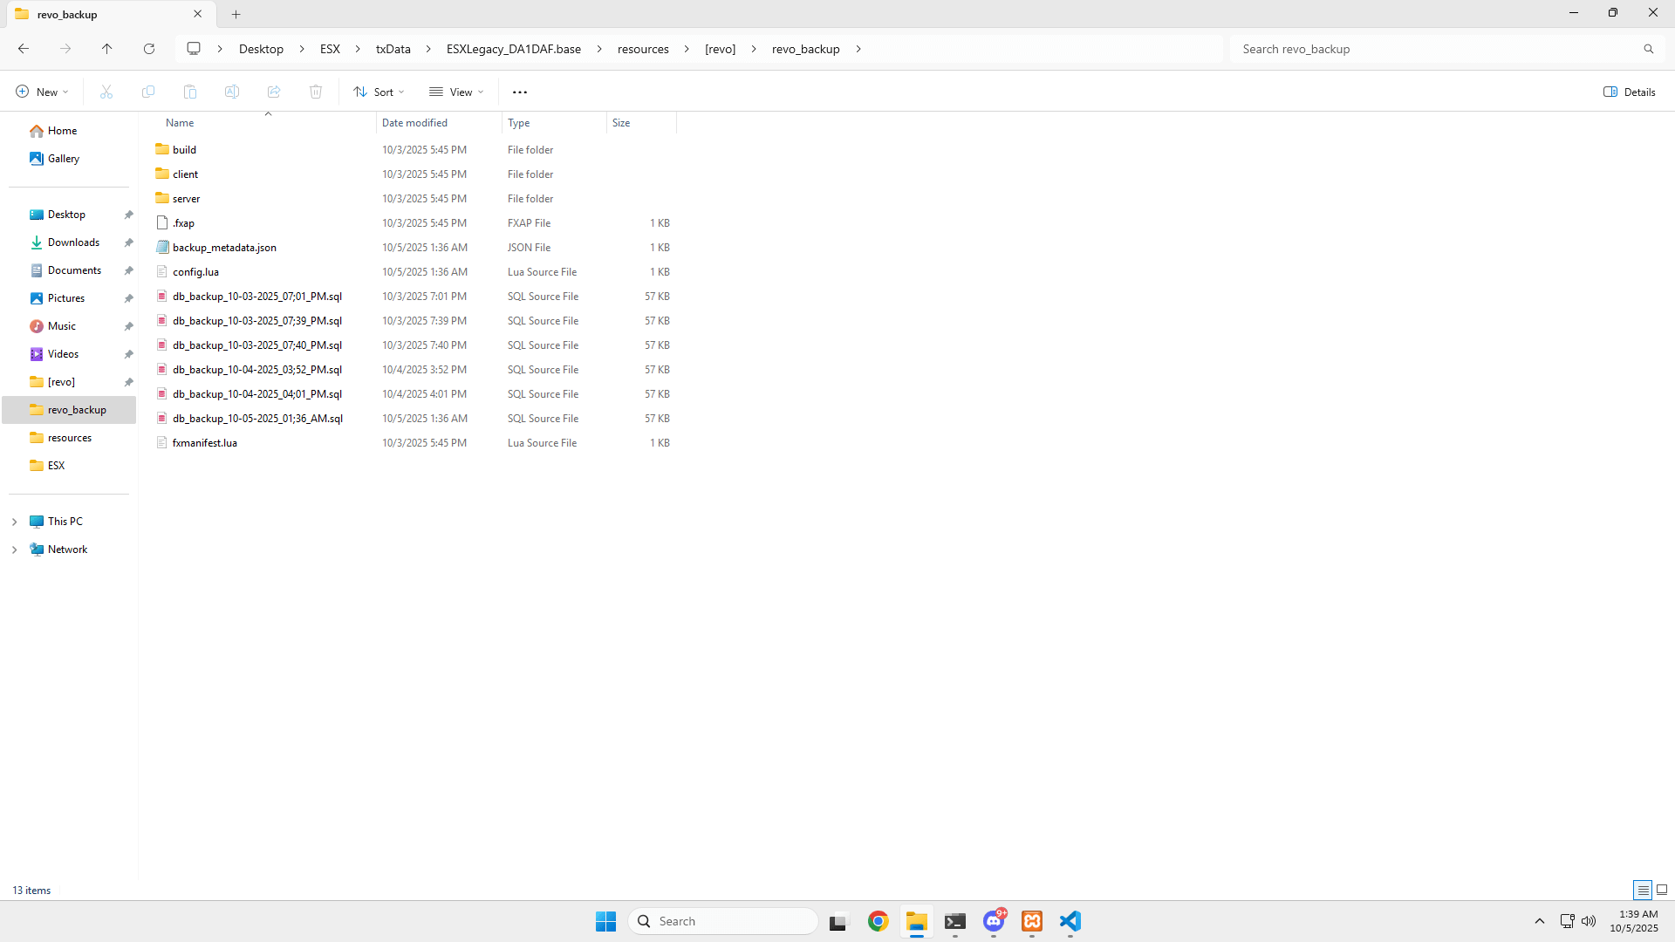Open Google Chrome from the taskbar
The width and height of the screenshot is (1675, 942).
tap(879, 921)
